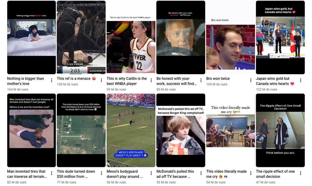312x186 pixels.
Task: Open more options for "Nothing is bigger than mother's love"
Action: 52,80
